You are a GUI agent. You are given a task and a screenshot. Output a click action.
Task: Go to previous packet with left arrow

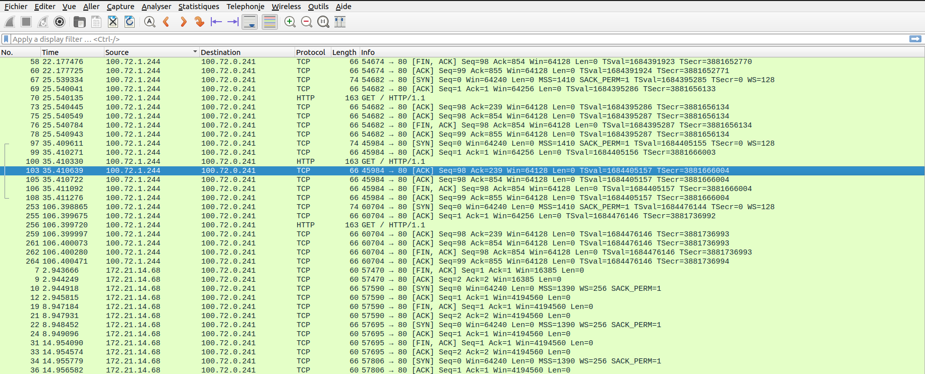(166, 22)
